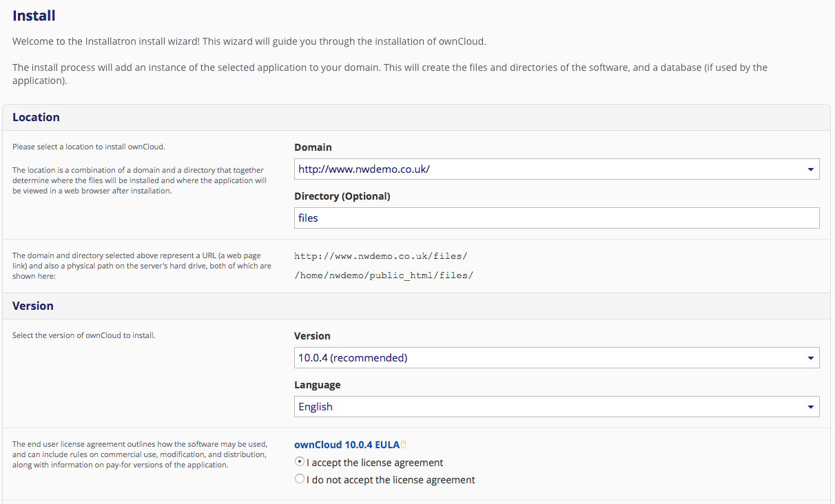The width and height of the screenshot is (835, 504).
Task: Click the Domain field label
Action: pyautogui.click(x=313, y=147)
